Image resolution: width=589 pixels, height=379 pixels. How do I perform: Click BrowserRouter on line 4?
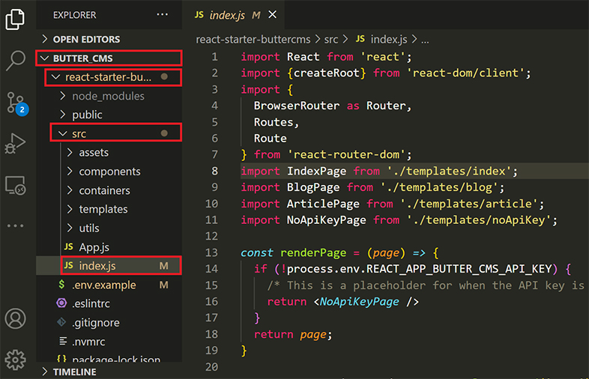point(297,106)
